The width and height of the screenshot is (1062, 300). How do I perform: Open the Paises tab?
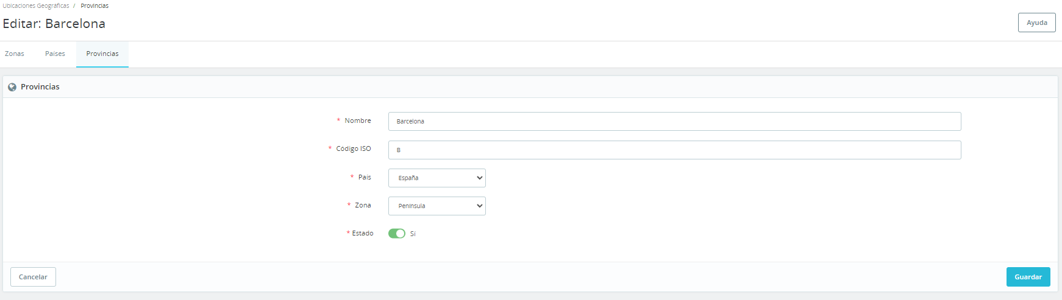pos(55,54)
